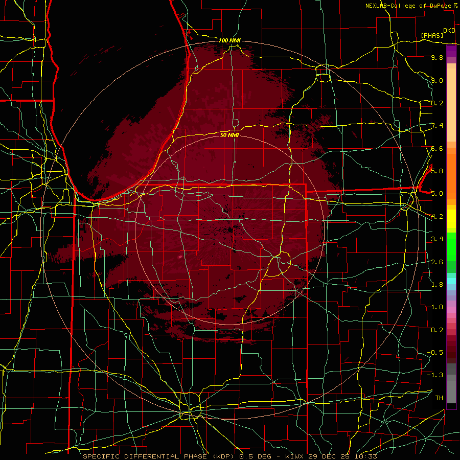Image resolution: width=460 pixels, height=460 pixels.
Task: Click the 8.2 legend value
Action: click(x=437, y=103)
